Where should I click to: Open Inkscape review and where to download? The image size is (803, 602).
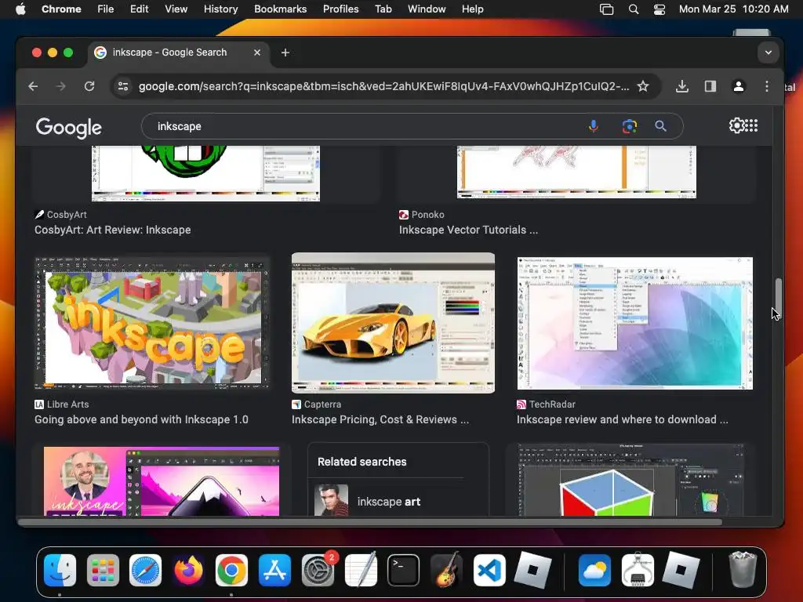[x=622, y=420]
